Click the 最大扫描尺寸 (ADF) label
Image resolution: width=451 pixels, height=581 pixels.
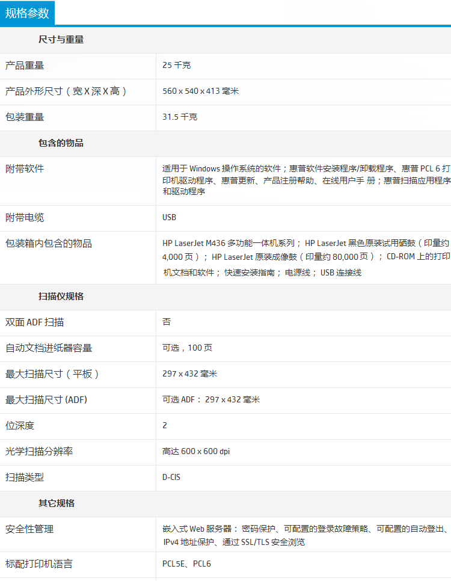[46, 400]
